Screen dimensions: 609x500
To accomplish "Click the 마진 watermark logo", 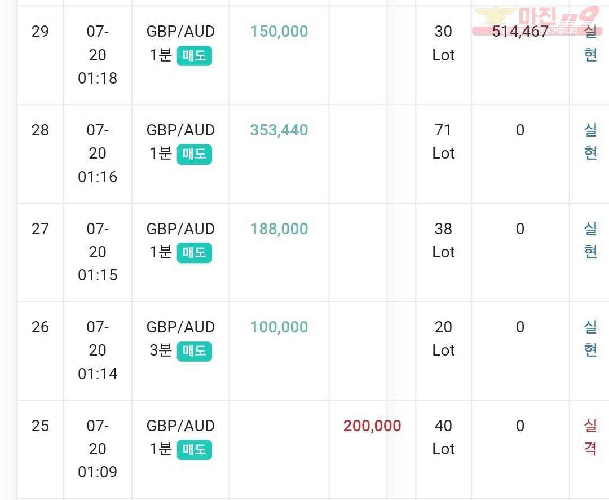I will pyautogui.click(x=538, y=20).
